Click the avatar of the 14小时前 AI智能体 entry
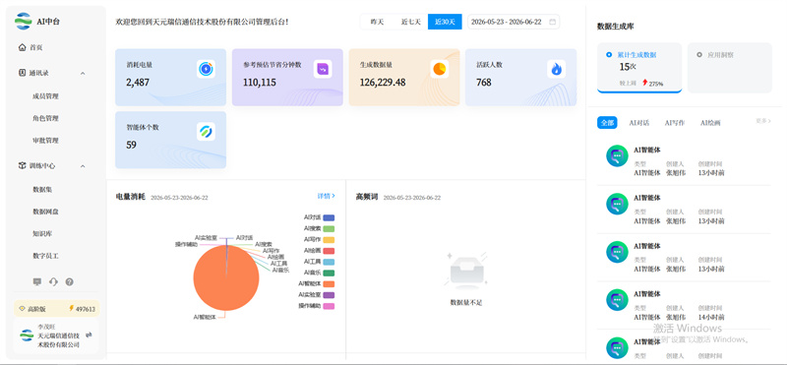The height and width of the screenshot is (365, 787). [617, 300]
